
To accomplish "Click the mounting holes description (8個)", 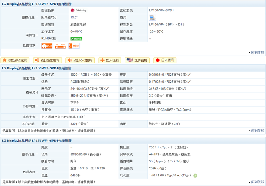I will pyautogui.click(x=64, y=117).
